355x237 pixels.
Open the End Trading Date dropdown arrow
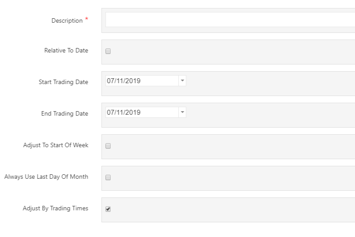point(182,112)
